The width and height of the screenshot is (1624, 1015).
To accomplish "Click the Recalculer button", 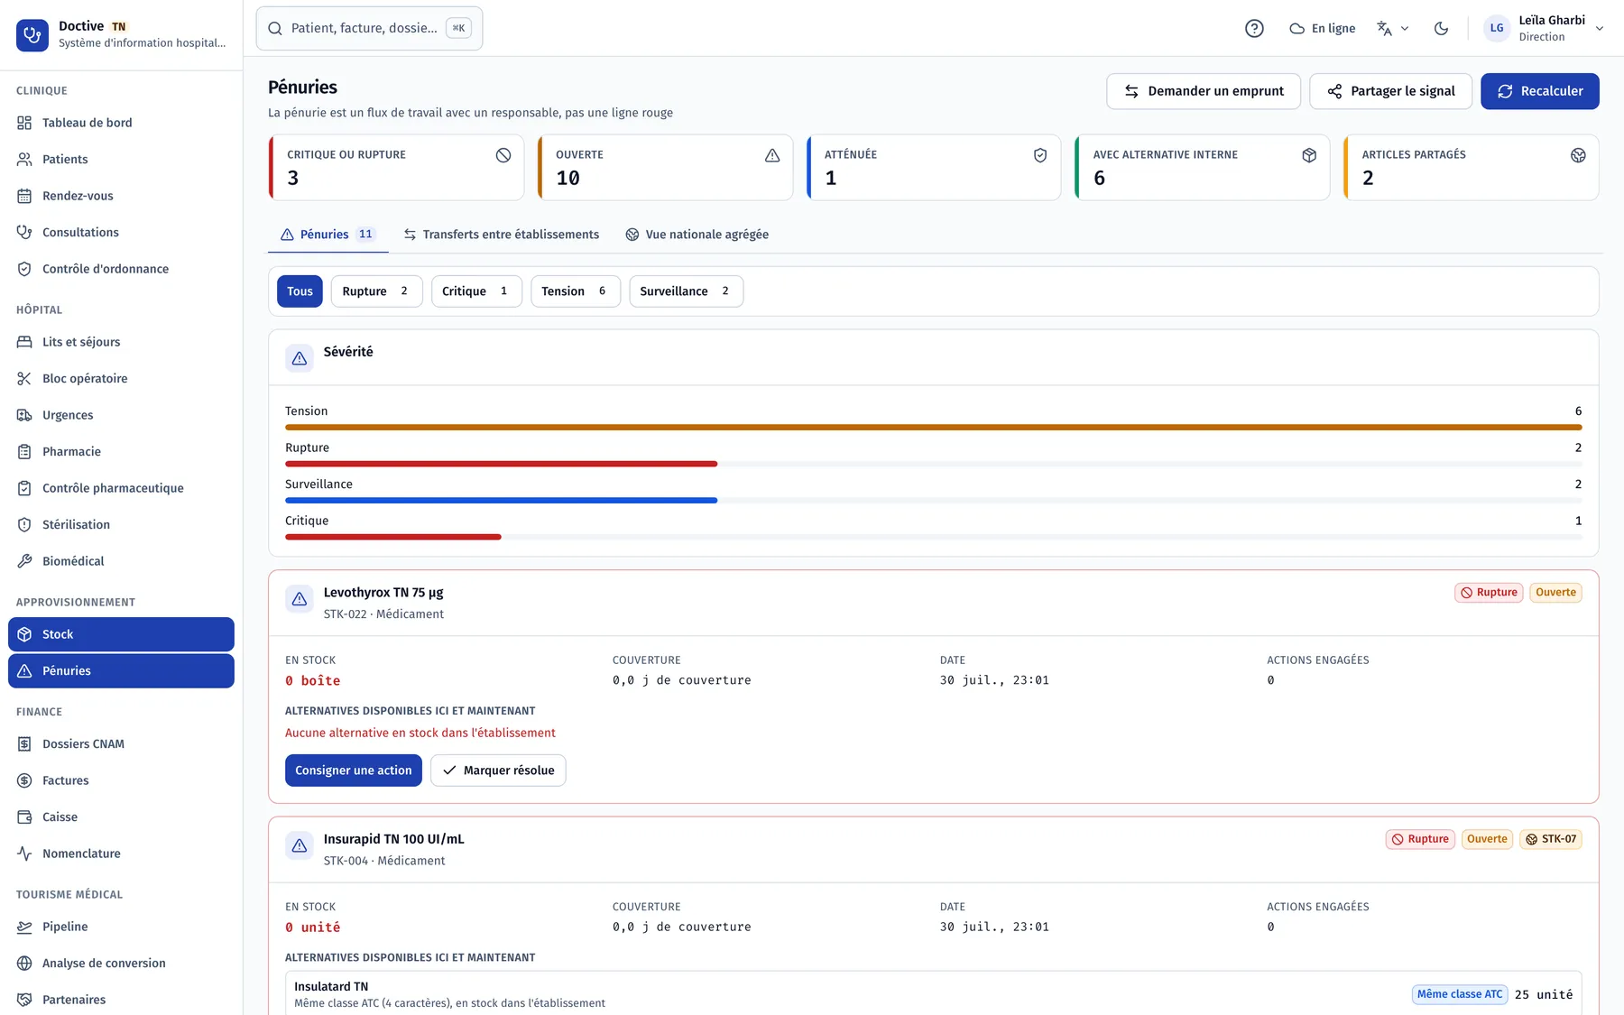I will click(1539, 91).
